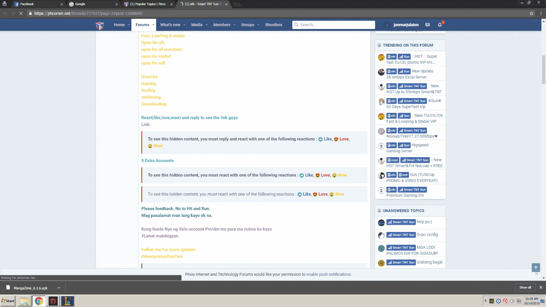Click the search magnifier icon
Image resolution: width=546 pixels, height=307 pixels.
(x=296, y=25)
